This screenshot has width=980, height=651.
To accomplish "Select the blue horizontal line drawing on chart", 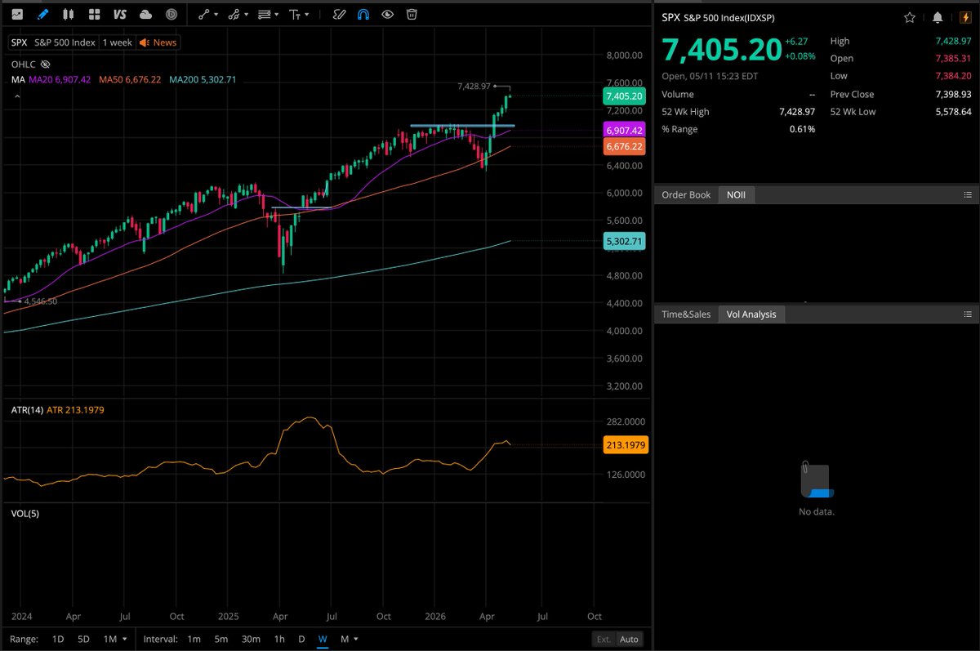I will pos(461,126).
